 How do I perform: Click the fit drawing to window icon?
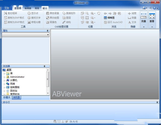click(87, 18)
